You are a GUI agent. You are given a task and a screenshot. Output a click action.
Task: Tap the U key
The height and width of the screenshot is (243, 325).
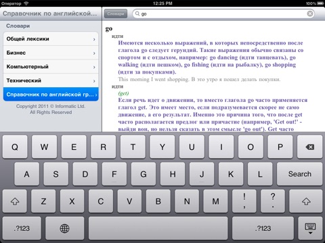tap(192, 147)
